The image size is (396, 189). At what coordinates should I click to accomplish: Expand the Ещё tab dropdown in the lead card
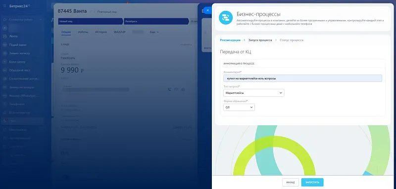pyautogui.click(x=154, y=32)
